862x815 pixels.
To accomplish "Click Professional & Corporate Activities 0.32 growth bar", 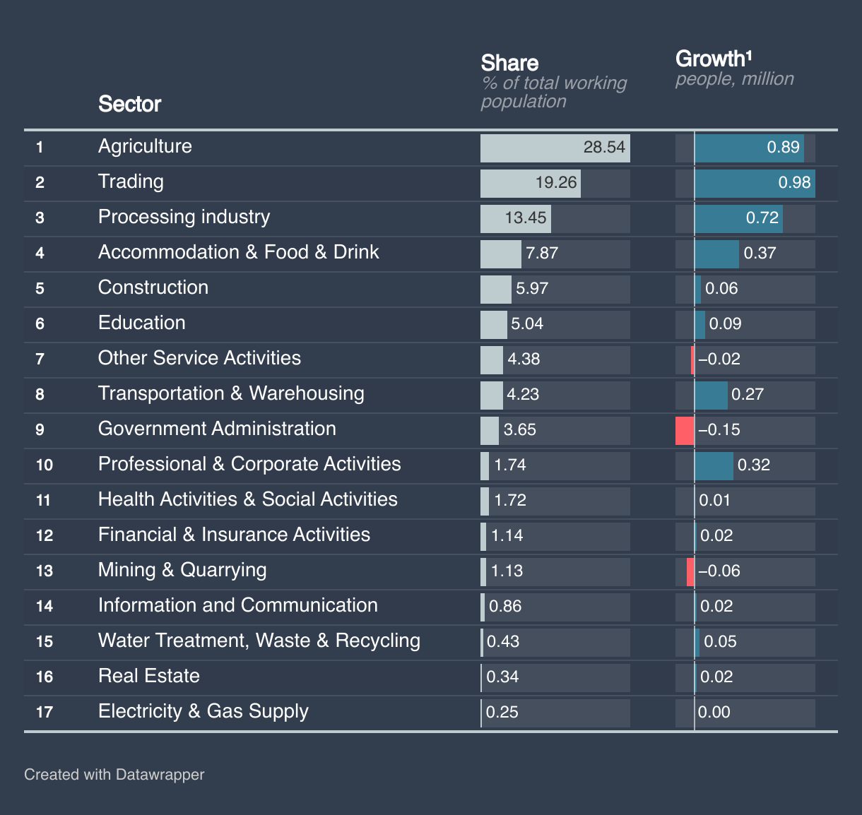I will [x=714, y=465].
